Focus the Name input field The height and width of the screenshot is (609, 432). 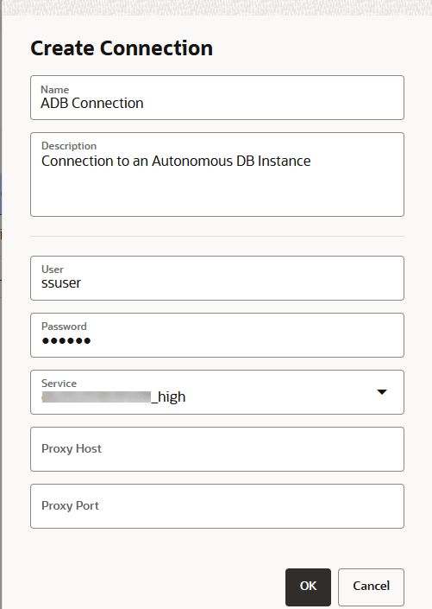point(217,98)
